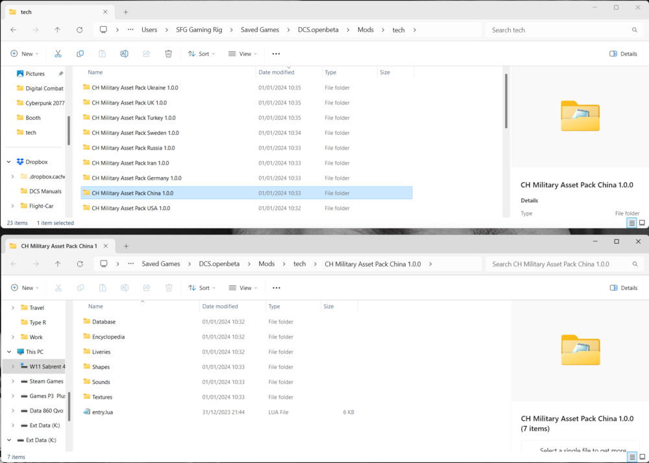Open See more menu in China pack toolbar
The image size is (649, 463).
click(x=276, y=288)
